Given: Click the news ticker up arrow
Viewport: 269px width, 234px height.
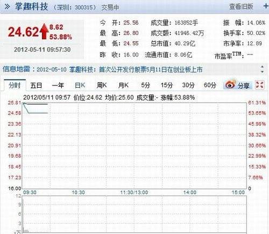Looking at the screenshot, I should (x=262, y=67).
